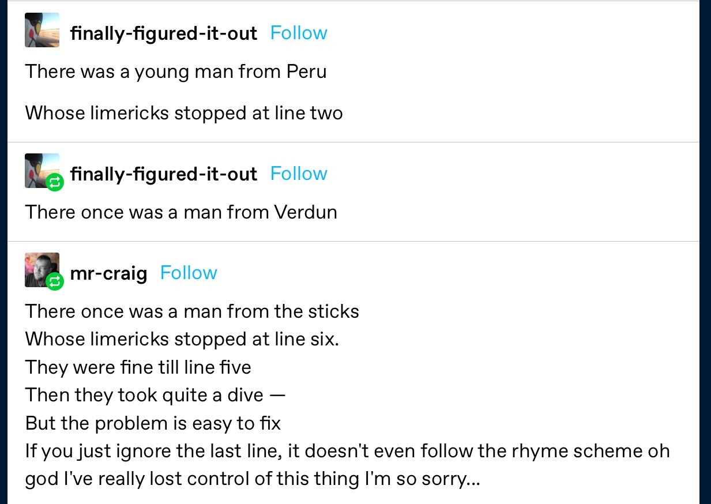Click the line starting "If you just ignore"

tap(347, 451)
